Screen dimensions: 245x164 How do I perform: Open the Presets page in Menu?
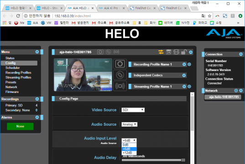(x=11, y=82)
